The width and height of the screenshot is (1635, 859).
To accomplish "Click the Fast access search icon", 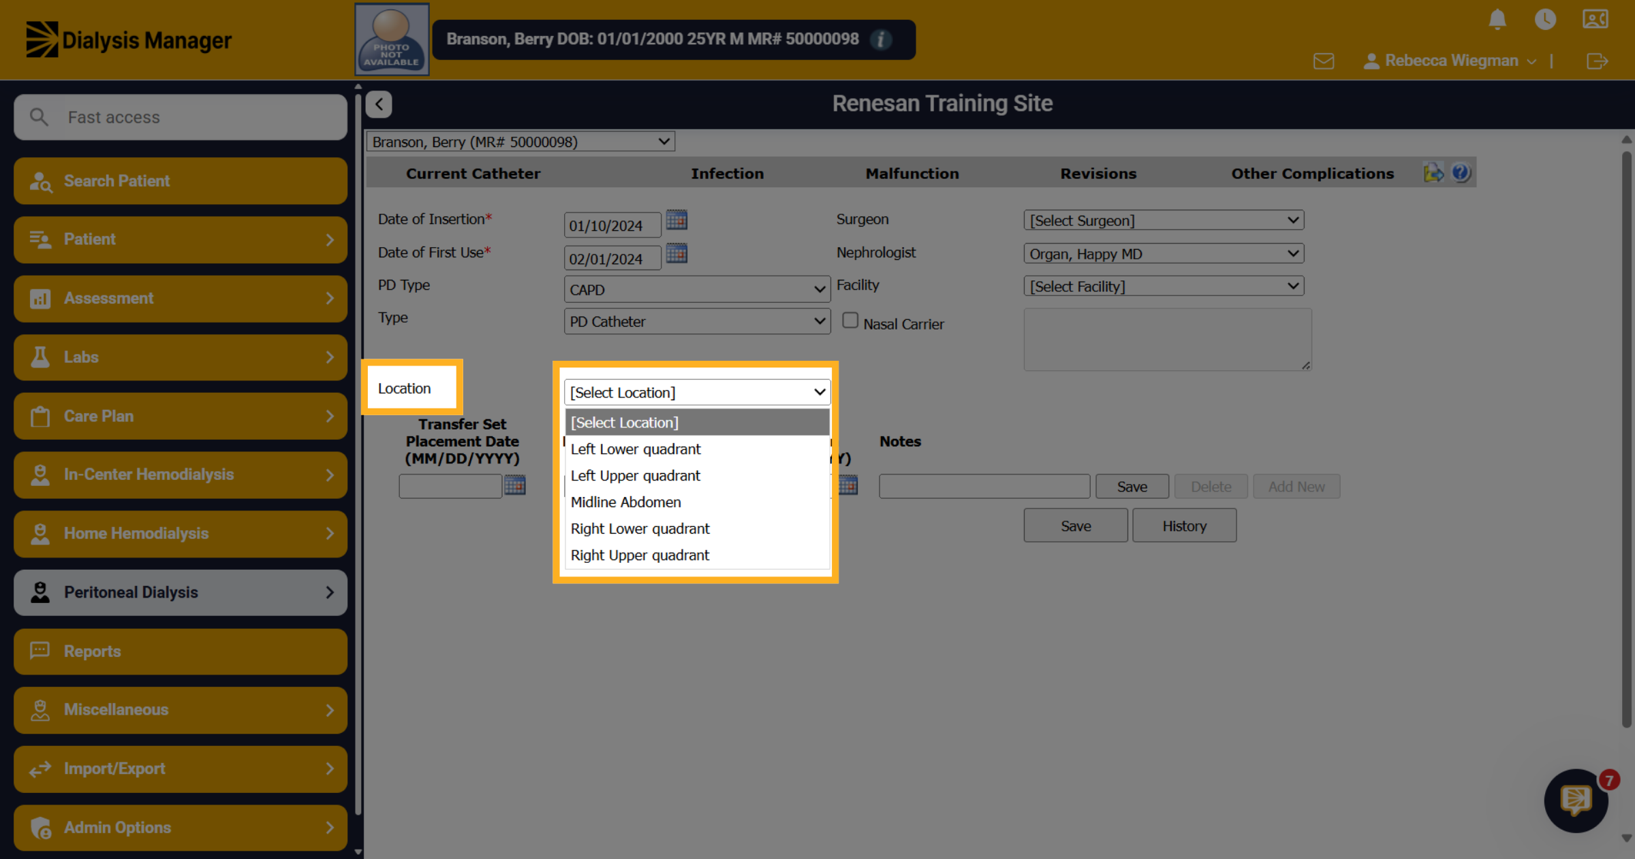I will coord(40,117).
